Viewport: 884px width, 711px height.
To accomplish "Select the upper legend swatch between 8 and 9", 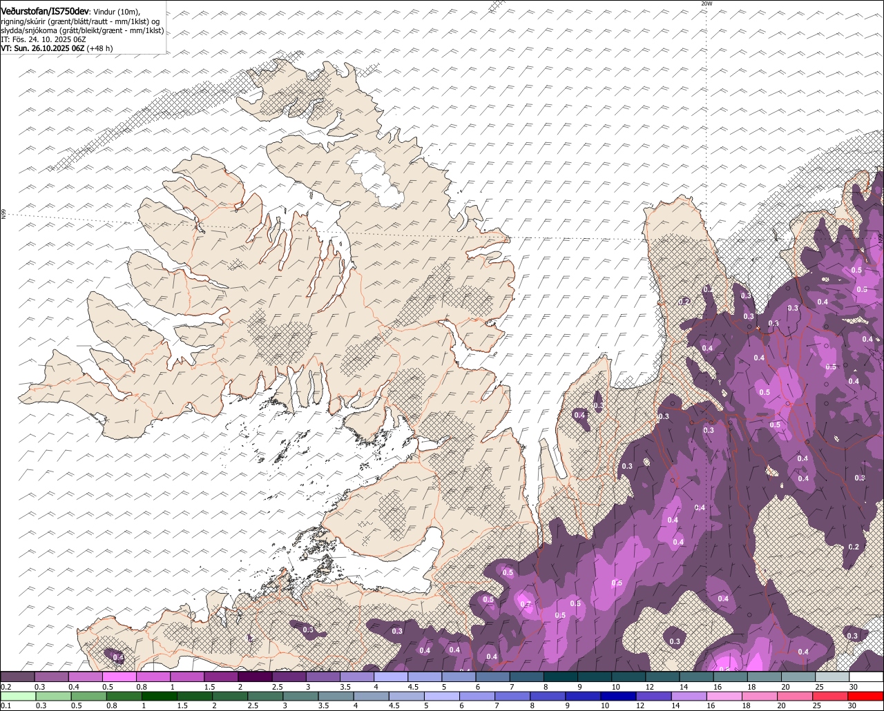I will click(x=561, y=676).
